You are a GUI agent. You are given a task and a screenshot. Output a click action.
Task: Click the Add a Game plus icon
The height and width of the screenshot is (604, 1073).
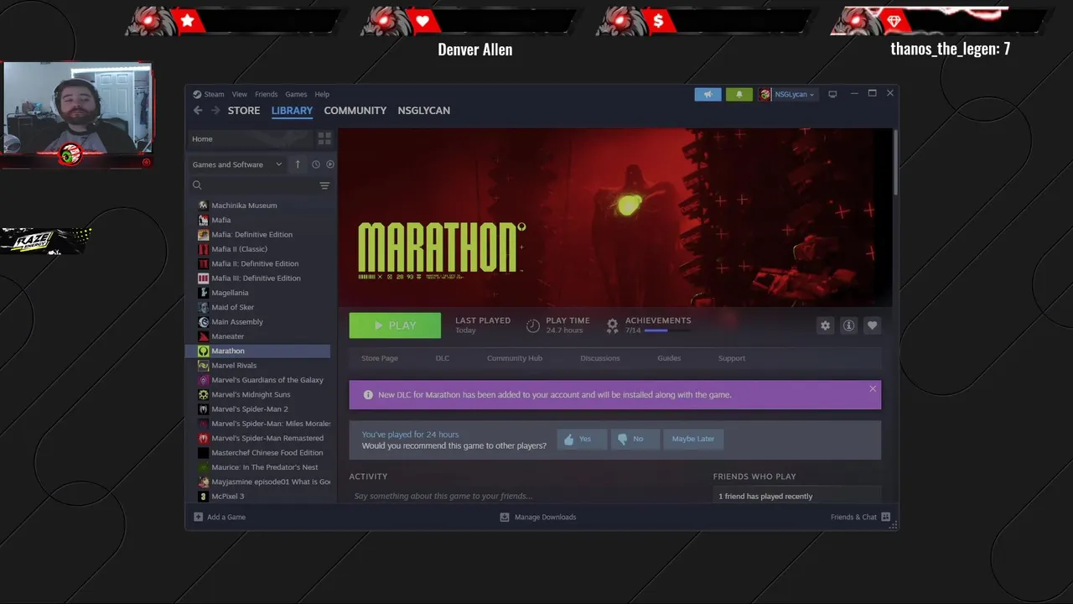[199, 517]
